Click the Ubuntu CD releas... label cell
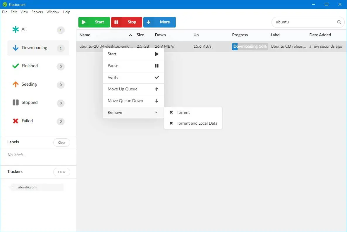The width and height of the screenshot is (347, 232). point(288,47)
